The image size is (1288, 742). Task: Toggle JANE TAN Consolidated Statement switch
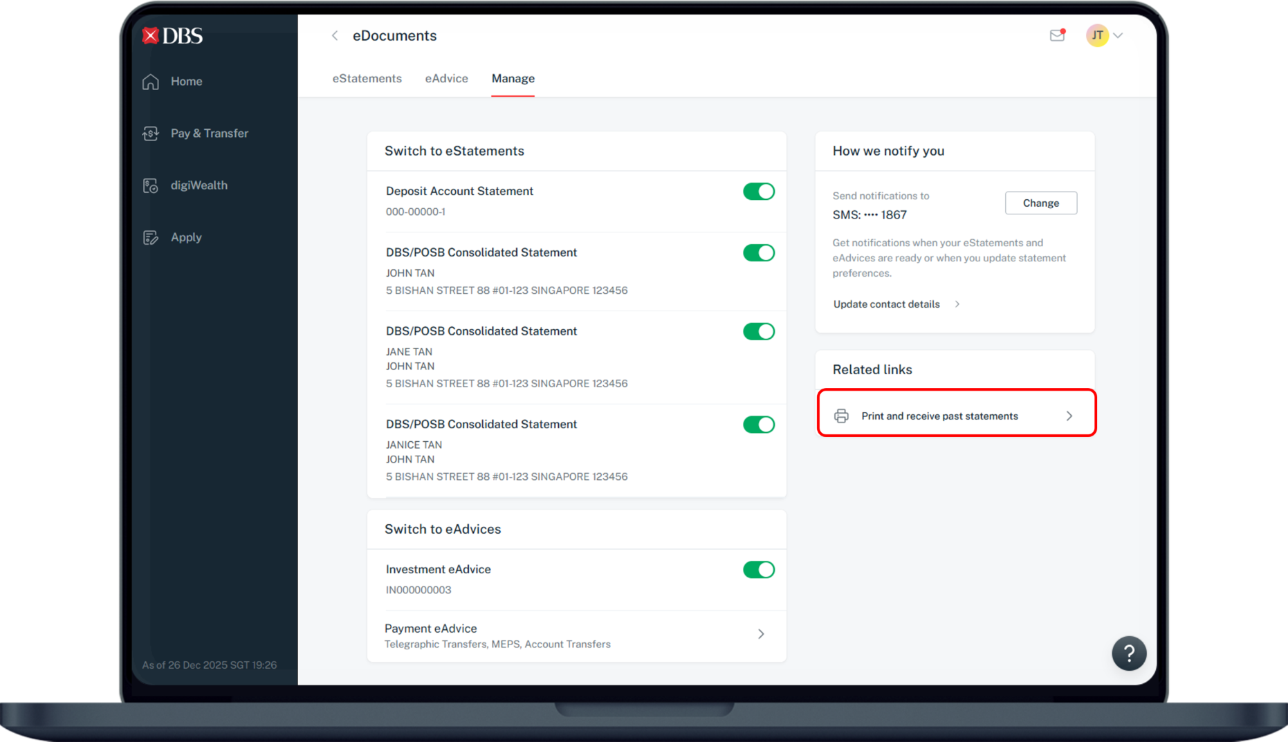(758, 332)
